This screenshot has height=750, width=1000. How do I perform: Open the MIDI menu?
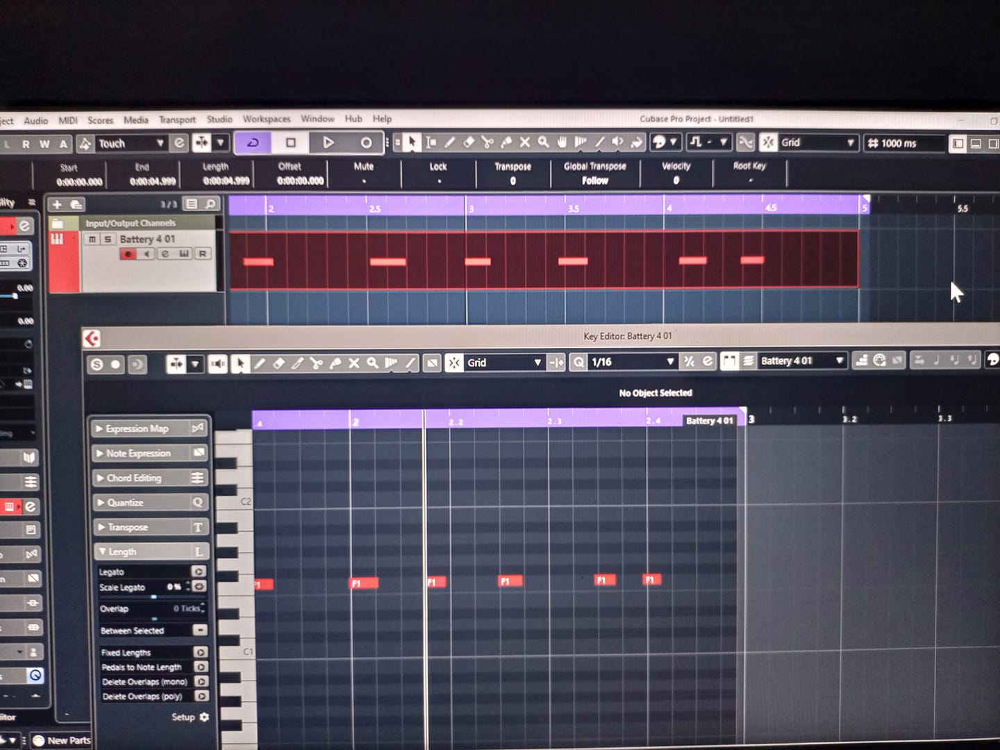click(x=68, y=120)
